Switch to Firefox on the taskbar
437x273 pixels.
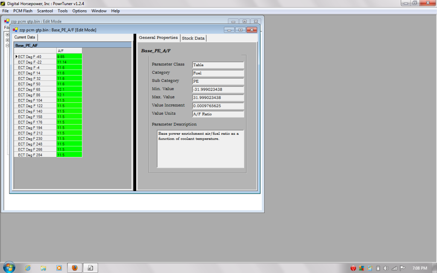tap(75, 268)
